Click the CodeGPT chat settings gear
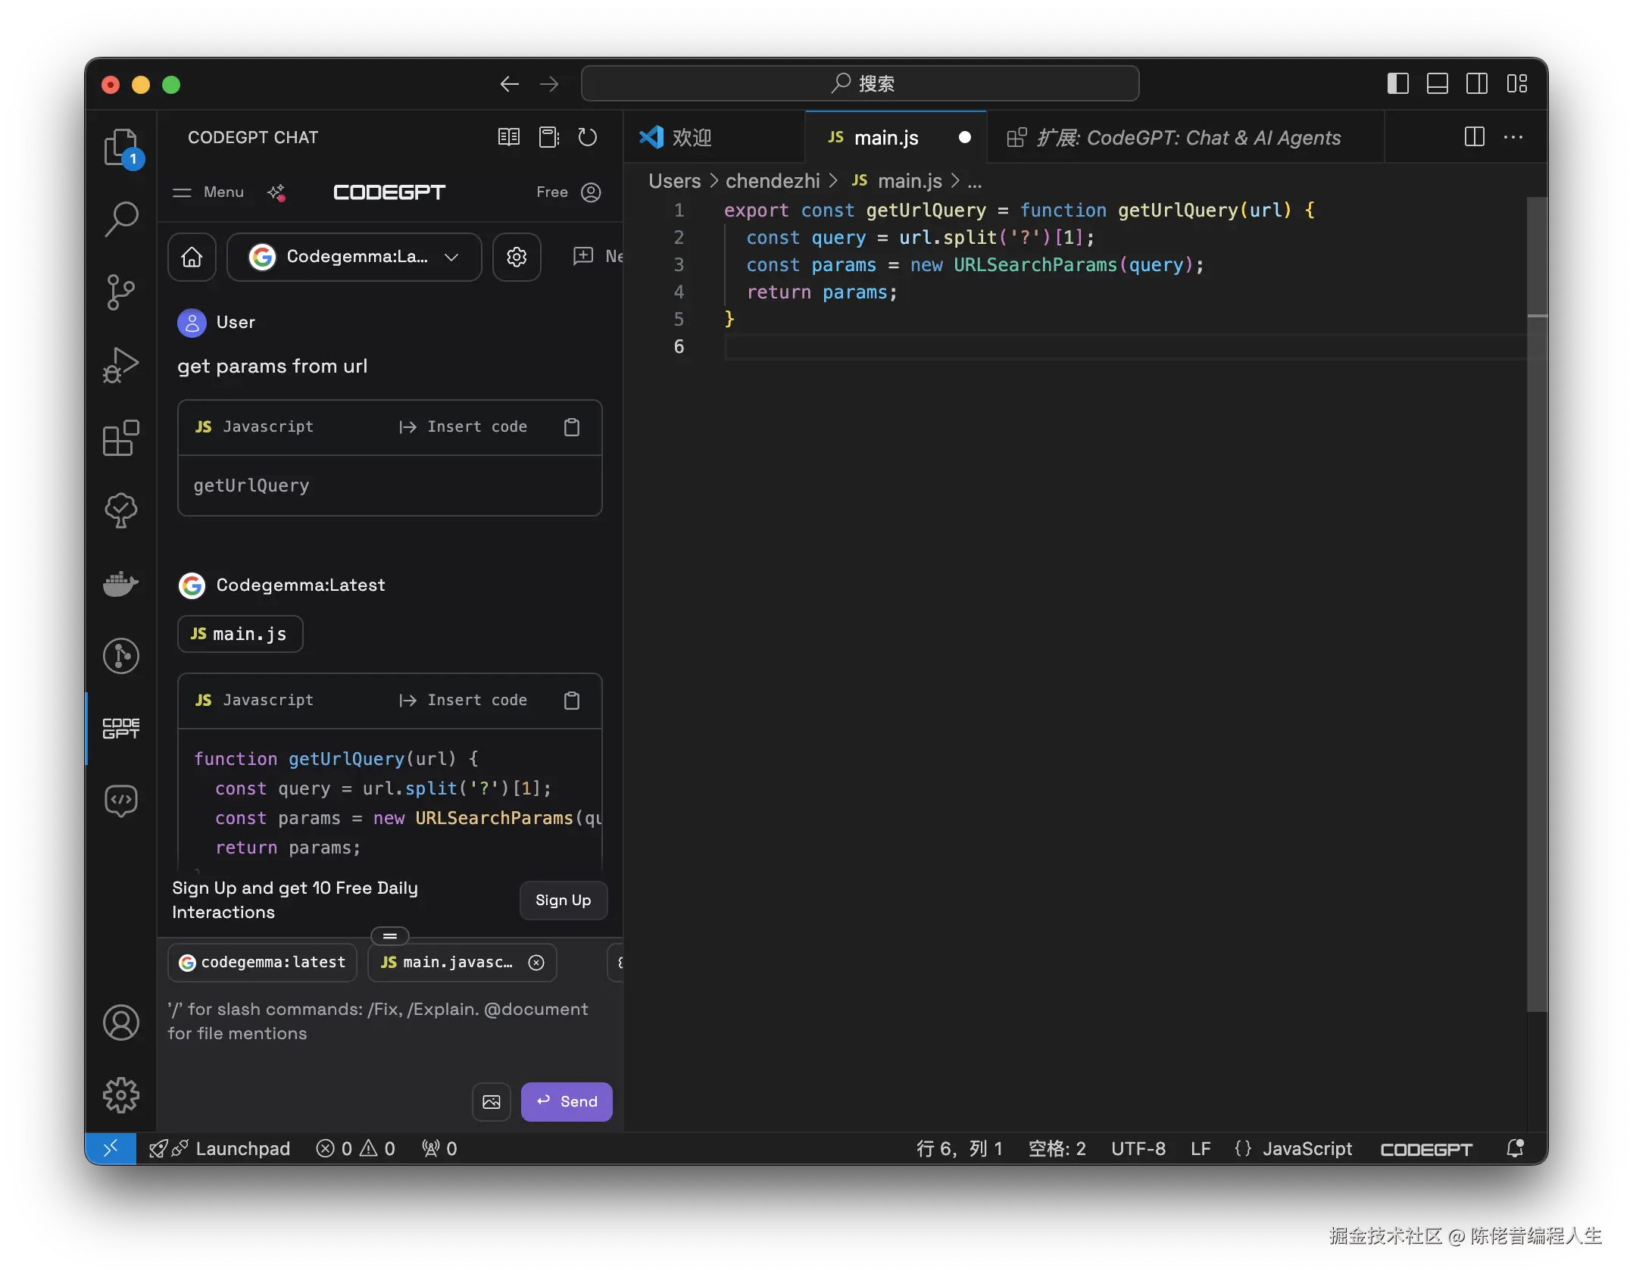 tap(517, 257)
